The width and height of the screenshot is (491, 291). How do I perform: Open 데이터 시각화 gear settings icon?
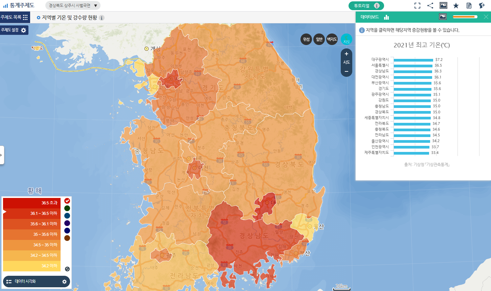tap(64, 282)
